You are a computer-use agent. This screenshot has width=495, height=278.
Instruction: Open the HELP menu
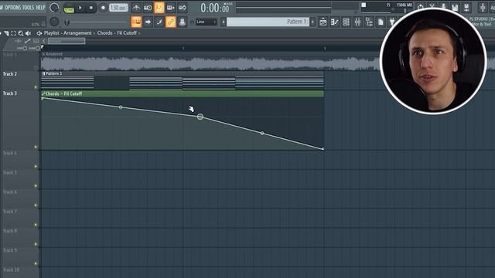40,7
